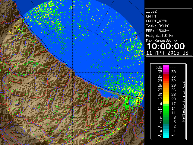Pick the magenta >38 dBZ color band
The image size is (193, 145).
pyautogui.click(x=166, y=67)
